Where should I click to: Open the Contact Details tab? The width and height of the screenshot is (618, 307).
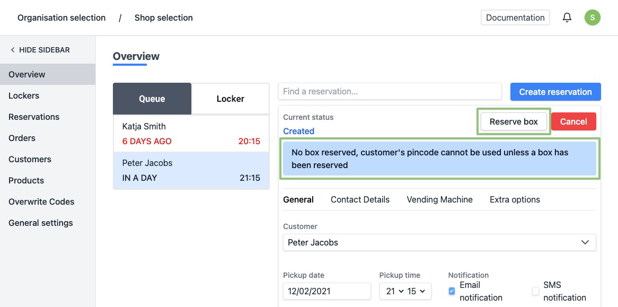click(360, 199)
